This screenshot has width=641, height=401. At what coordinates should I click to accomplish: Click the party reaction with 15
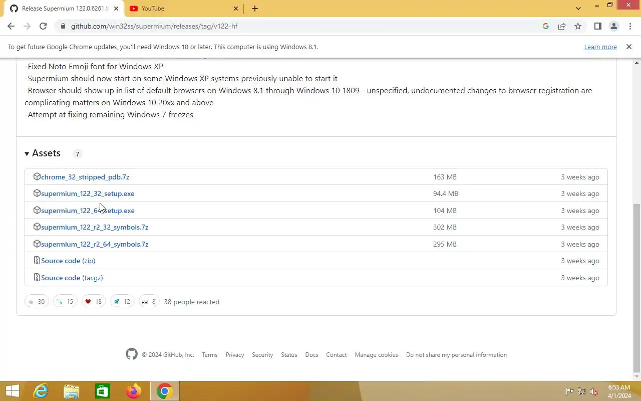(65, 301)
